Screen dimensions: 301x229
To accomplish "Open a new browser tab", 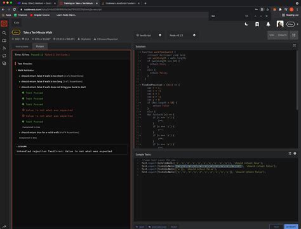I will (145, 3).
